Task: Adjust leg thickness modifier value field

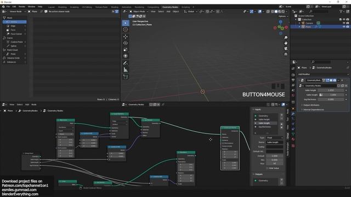Action: 331,100
